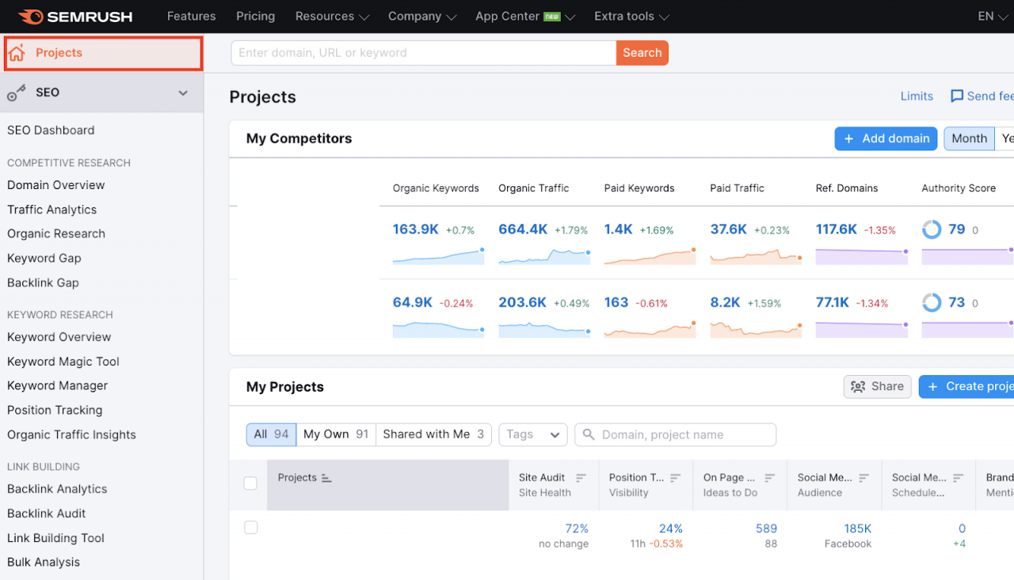Sort by On Page column icon
The height and width of the screenshot is (580, 1014).
point(771,478)
